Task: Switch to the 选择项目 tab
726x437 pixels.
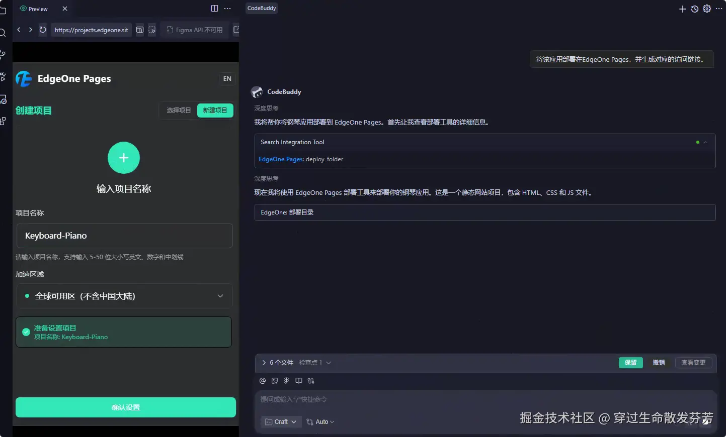Action: (179, 110)
